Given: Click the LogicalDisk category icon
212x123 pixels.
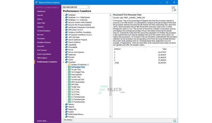Looking at the screenshot, I should click(66, 45).
